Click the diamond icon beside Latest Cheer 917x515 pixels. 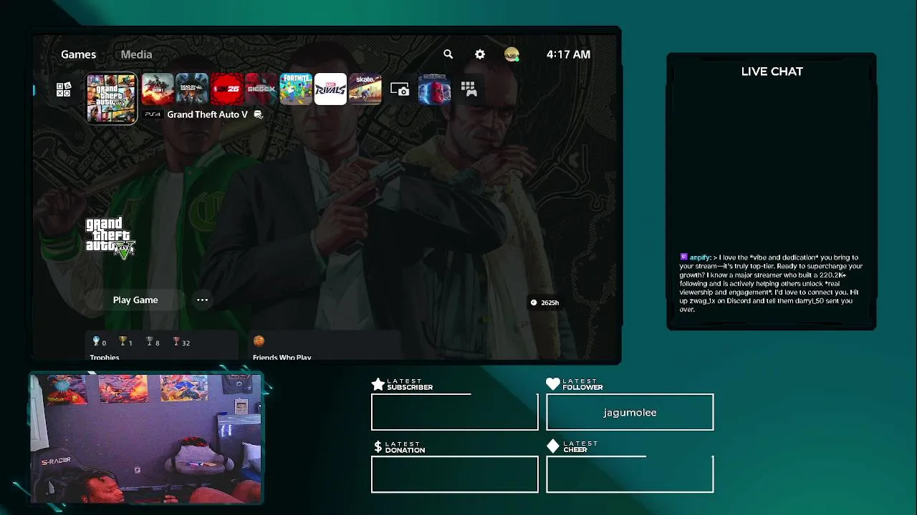tap(553, 446)
